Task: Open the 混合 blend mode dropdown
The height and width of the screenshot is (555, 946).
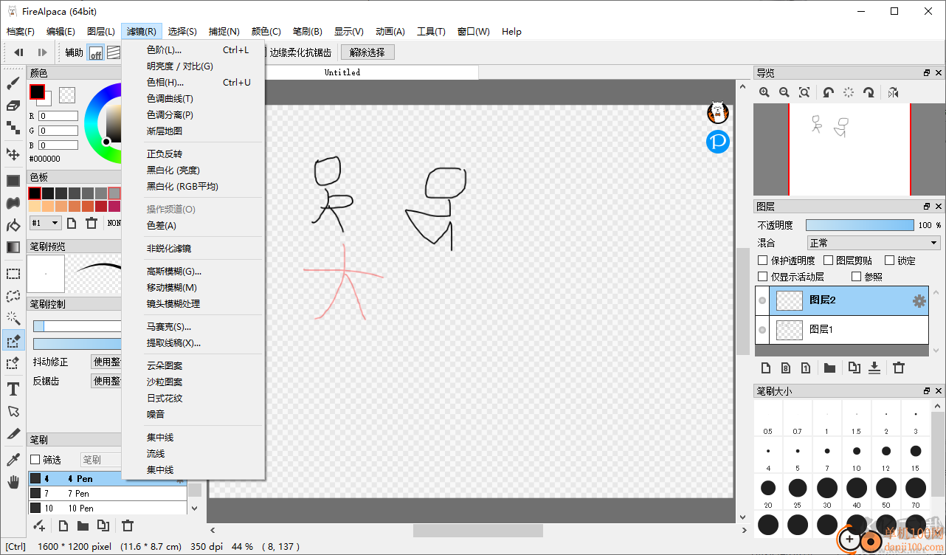Action: [874, 243]
